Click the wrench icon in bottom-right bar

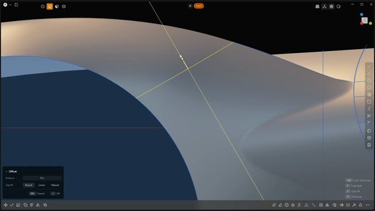[x=354, y=205]
